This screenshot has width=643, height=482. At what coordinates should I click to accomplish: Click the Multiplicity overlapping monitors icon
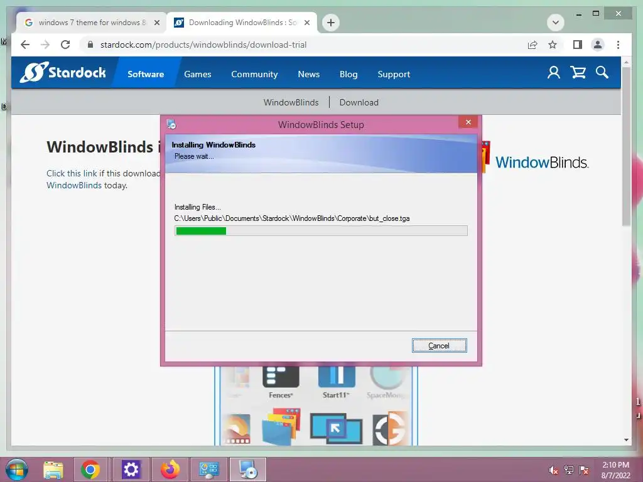pos(337,428)
